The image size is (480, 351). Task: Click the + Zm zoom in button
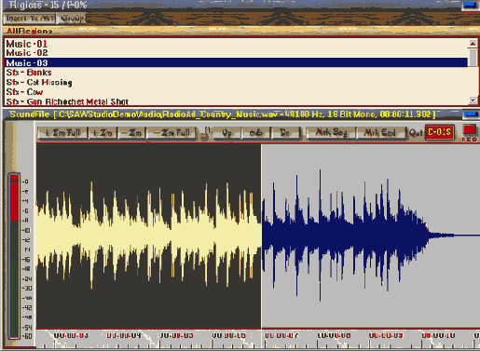click(x=103, y=133)
